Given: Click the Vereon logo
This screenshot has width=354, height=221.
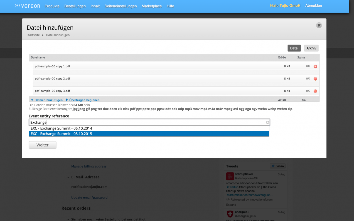Looking at the screenshot, I should coord(27,6).
